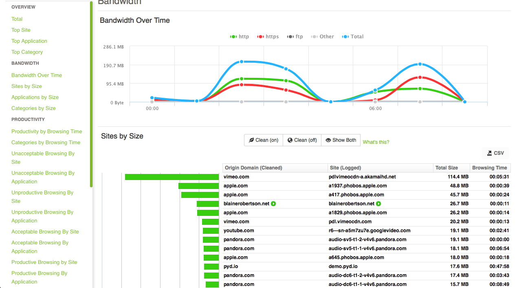Click the sidebar green scrollbar
Image resolution: width=519 pixels, height=288 pixels.
[x=91, y=94]
